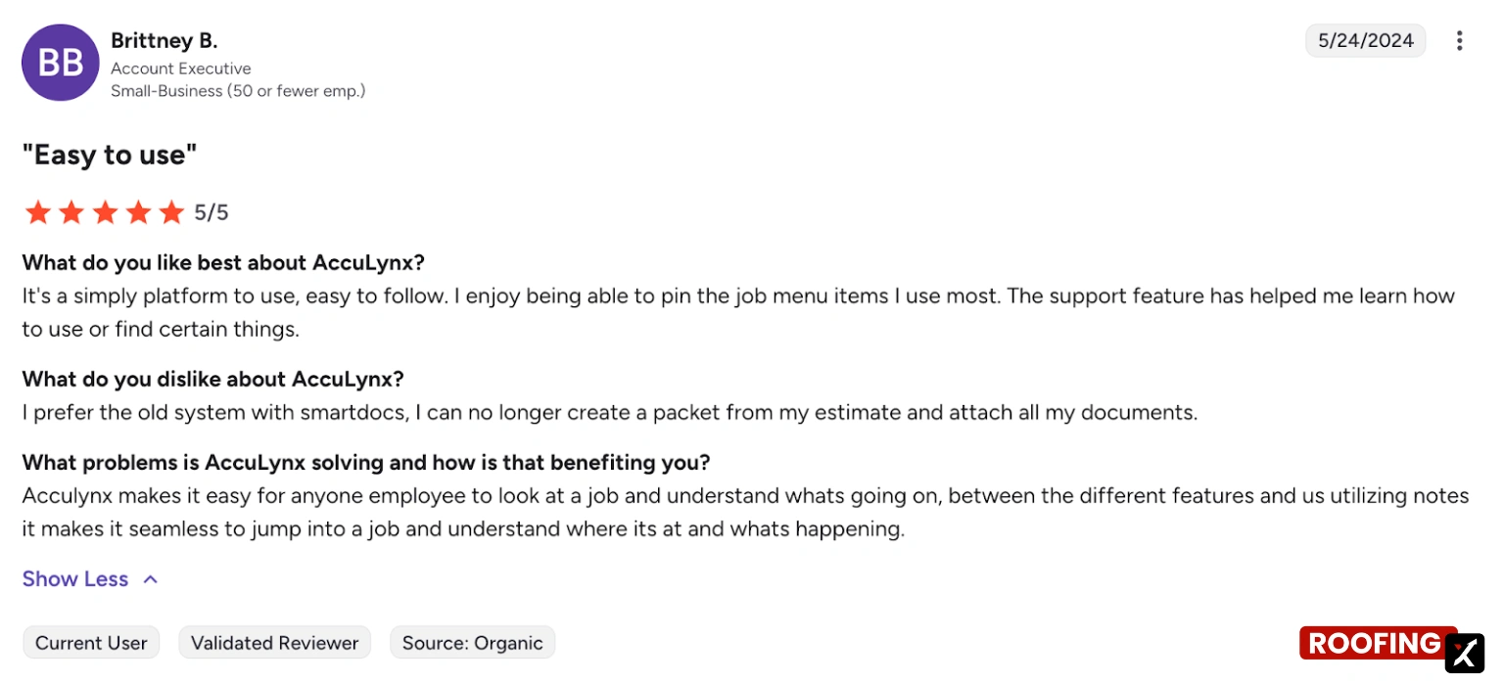
Task: Click the 5/5 rating score indicator
Action: tap(211, 211)
